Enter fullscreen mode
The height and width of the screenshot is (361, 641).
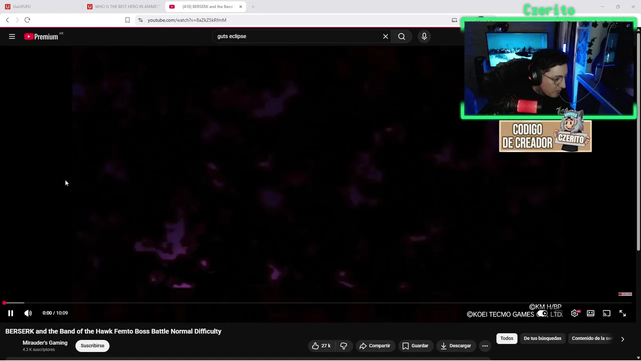click(622, 313)
